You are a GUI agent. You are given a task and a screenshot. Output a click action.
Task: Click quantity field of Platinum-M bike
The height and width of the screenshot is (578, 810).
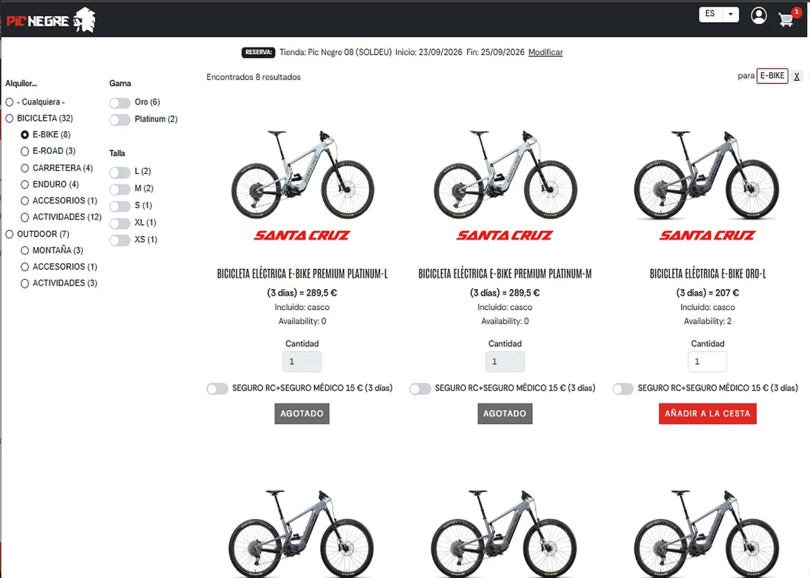click(505, 362)
